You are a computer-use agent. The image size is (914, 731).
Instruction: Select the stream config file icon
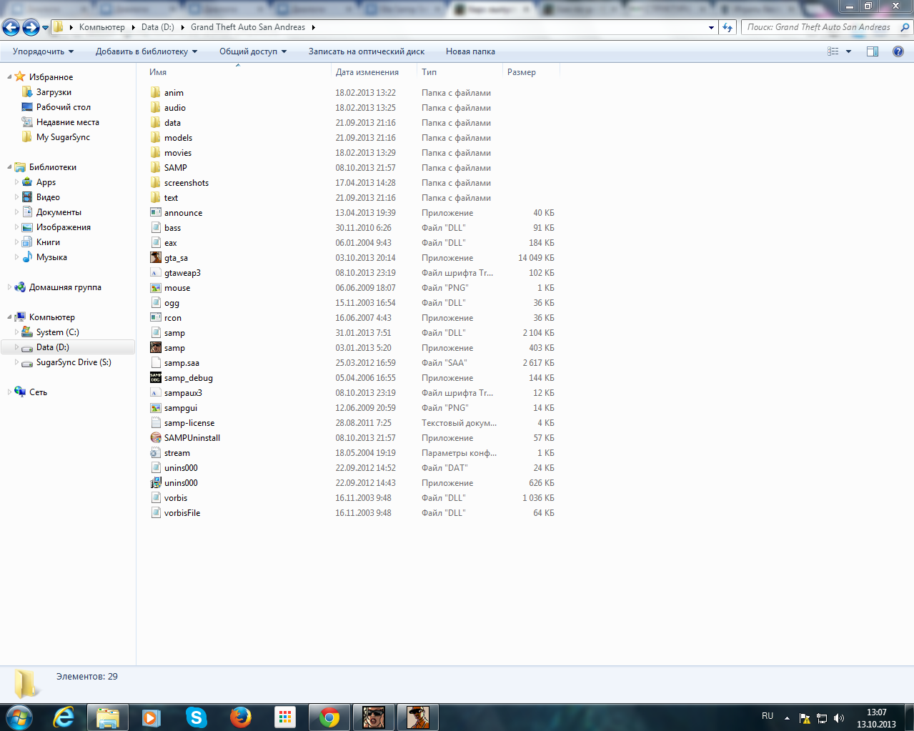(156, 453)
